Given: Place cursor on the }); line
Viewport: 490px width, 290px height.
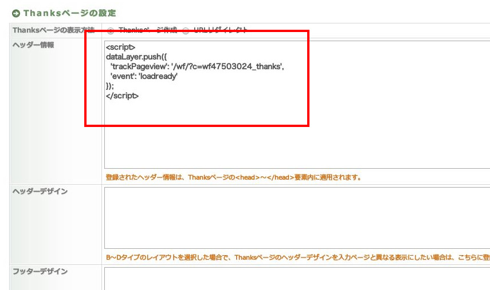Looking at the screenshot, I should point(111,86).
